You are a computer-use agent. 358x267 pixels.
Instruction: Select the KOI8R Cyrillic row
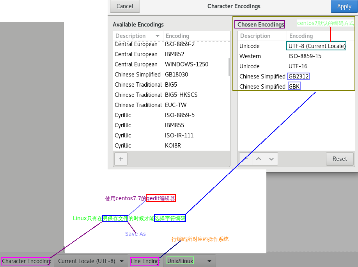point(172,145)
